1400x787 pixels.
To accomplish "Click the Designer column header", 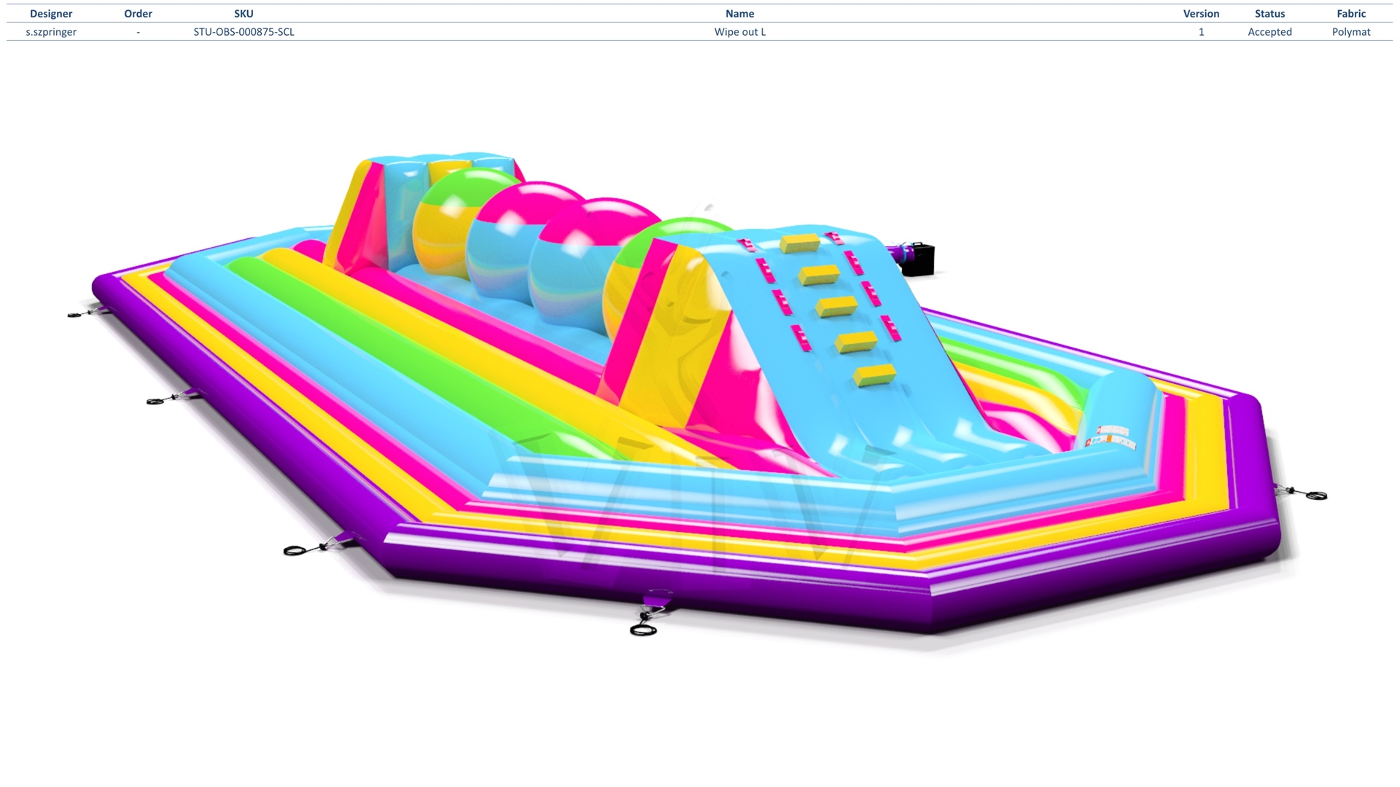I will point(51,14).
